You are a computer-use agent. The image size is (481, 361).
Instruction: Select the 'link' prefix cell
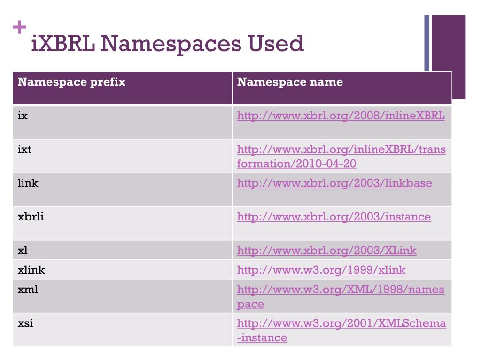tap(123, 189)
